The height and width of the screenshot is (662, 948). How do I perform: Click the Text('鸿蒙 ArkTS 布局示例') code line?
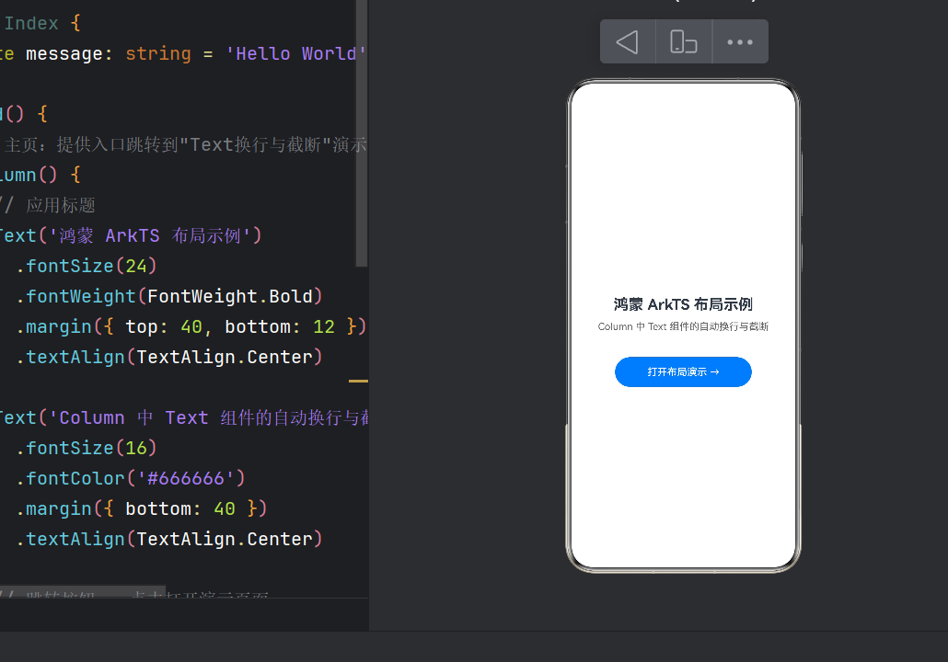131,235
